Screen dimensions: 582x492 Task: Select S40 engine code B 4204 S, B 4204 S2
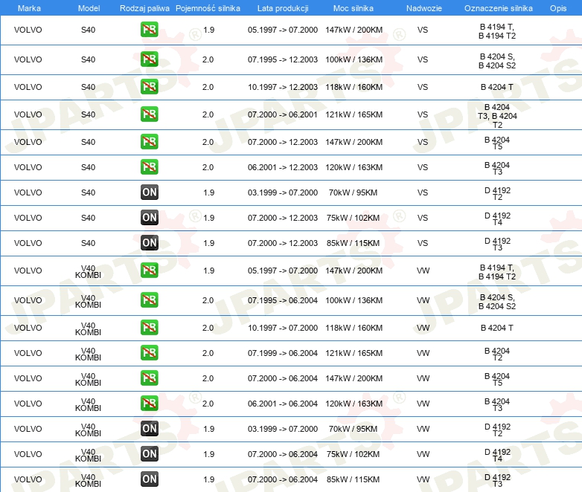coord(497,61)
